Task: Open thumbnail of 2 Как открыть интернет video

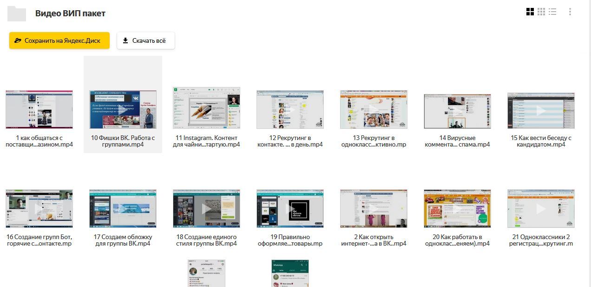Action: [x=374, y=208]
